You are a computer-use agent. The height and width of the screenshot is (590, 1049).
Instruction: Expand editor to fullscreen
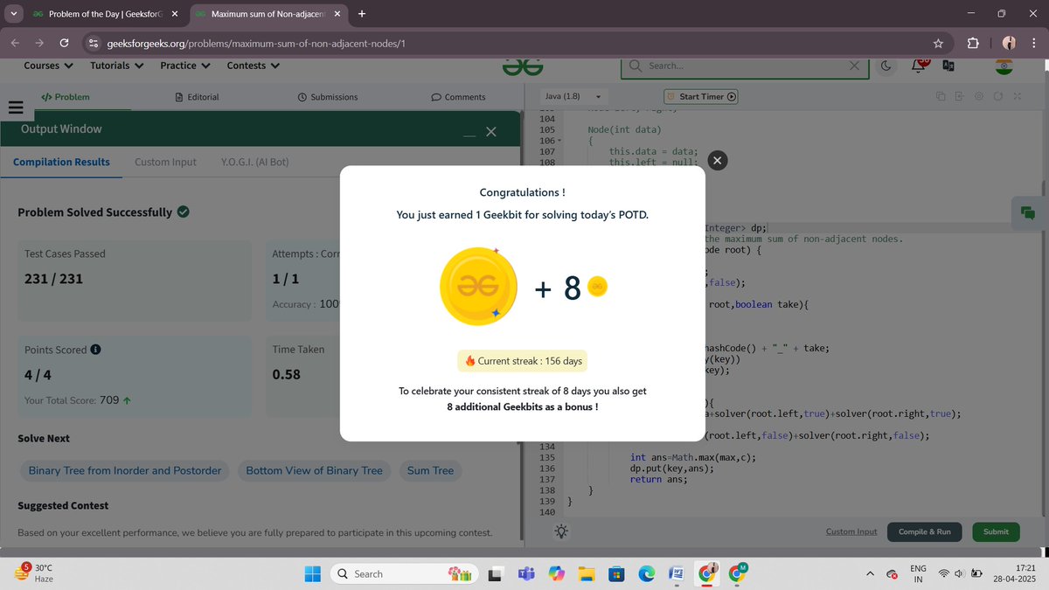click(1018, 96)
